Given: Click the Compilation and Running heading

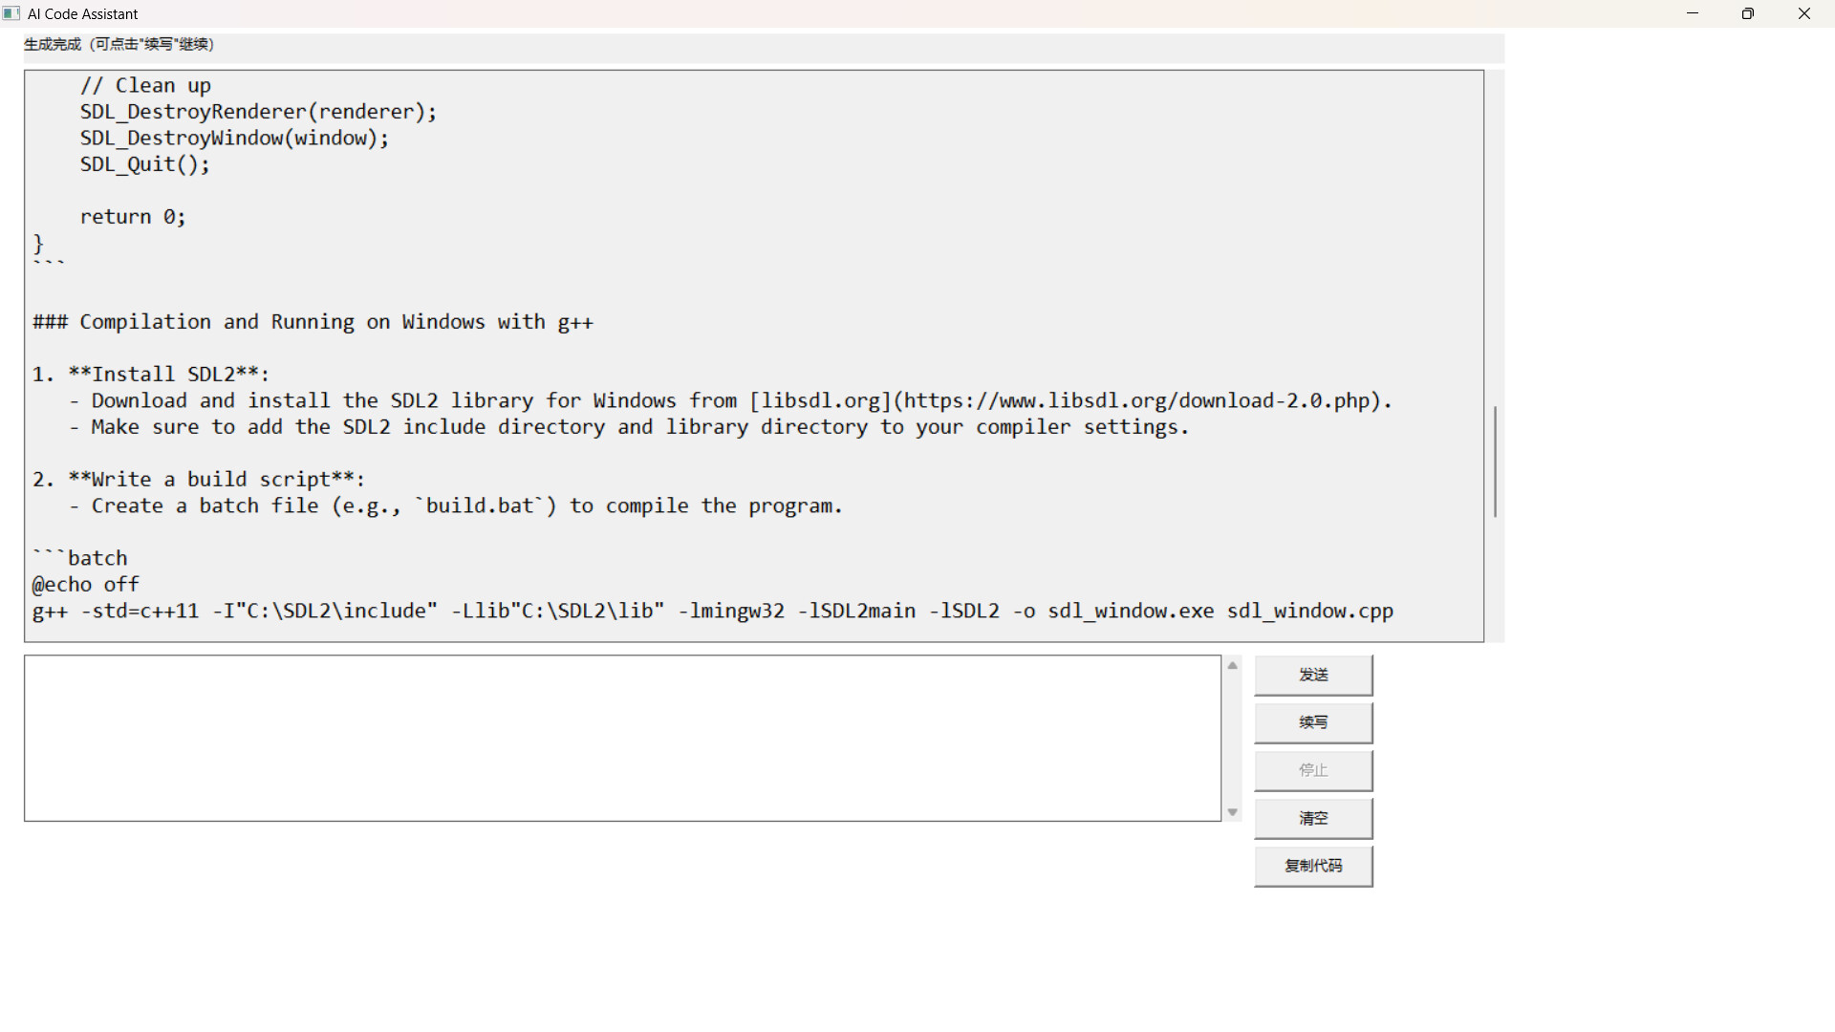Looking at the screenshot, I should coord(313,322).
